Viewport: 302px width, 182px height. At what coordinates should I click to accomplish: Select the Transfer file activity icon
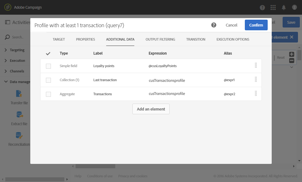point(19,94)
